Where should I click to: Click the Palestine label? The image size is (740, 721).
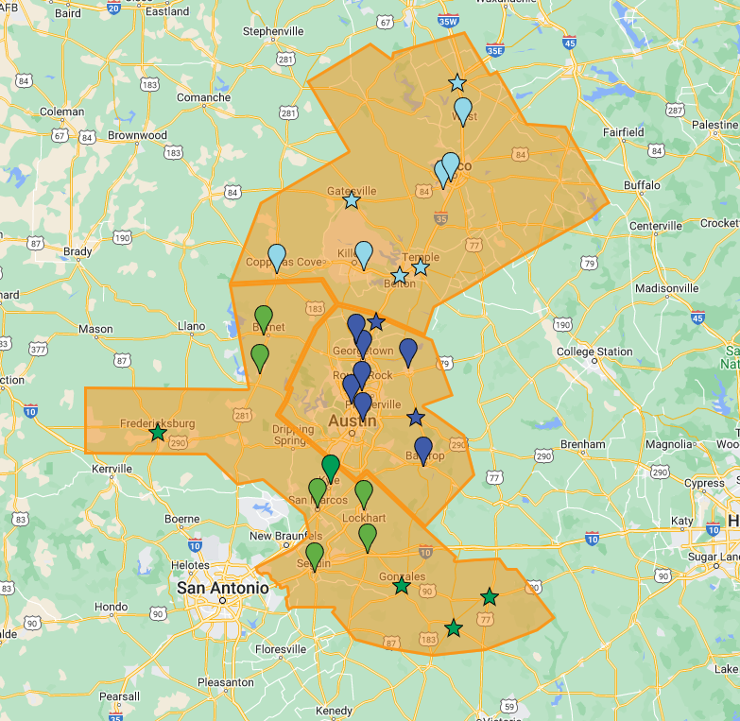tap(714, 125)
